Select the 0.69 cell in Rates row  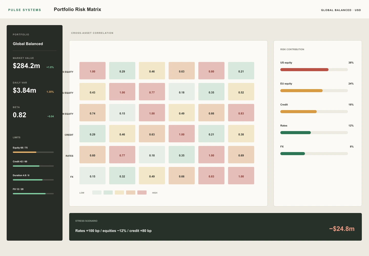pyautogui.click(x=241, y=155)
